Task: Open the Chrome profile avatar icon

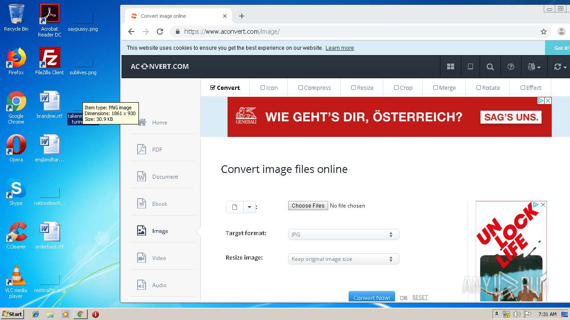Action: pyautogui.click(x=561, y=32)
